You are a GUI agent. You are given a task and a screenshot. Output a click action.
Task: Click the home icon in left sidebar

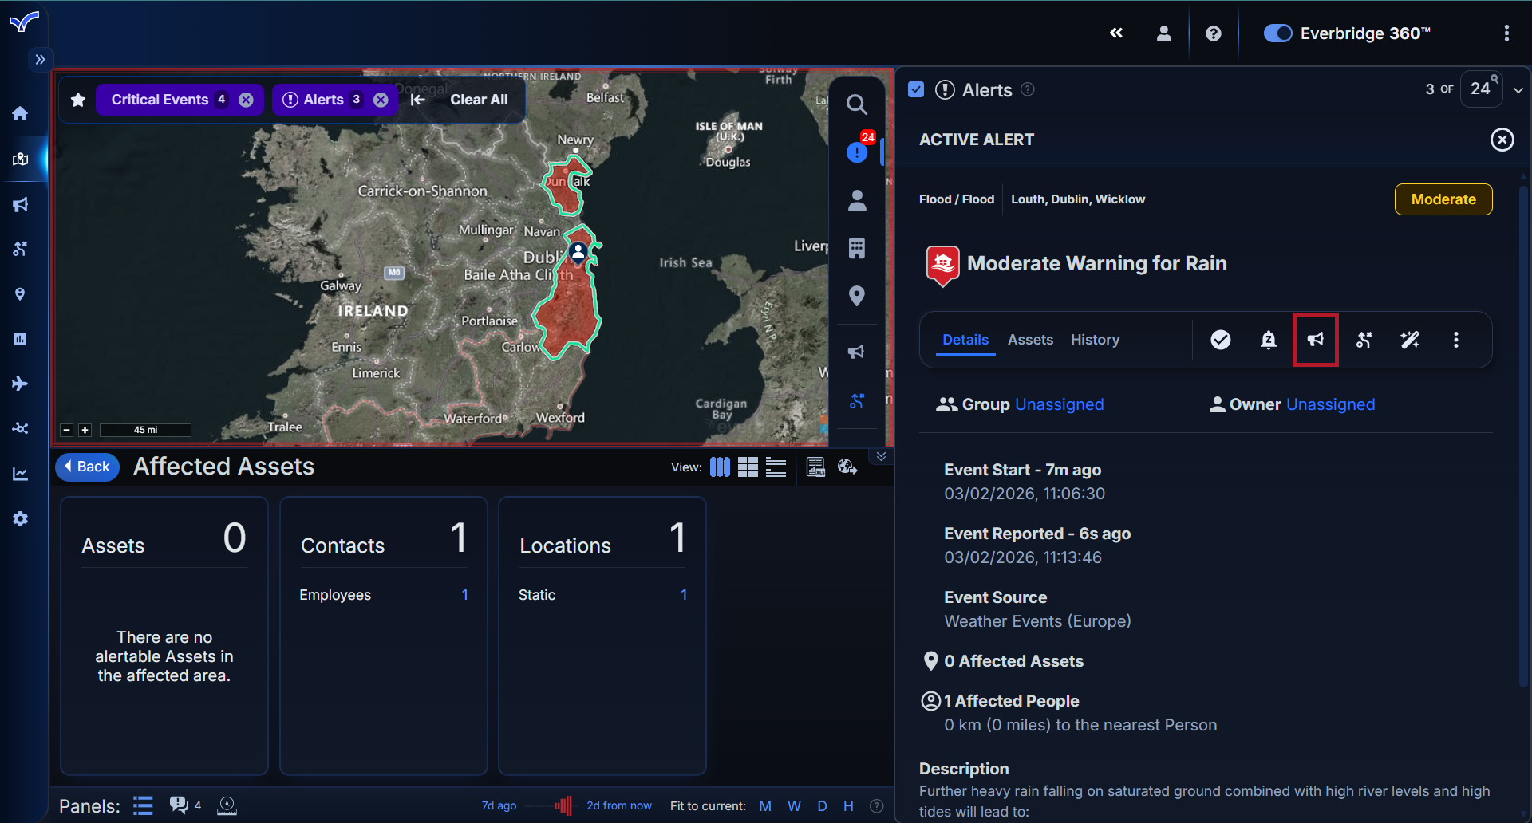coord(21,113)
